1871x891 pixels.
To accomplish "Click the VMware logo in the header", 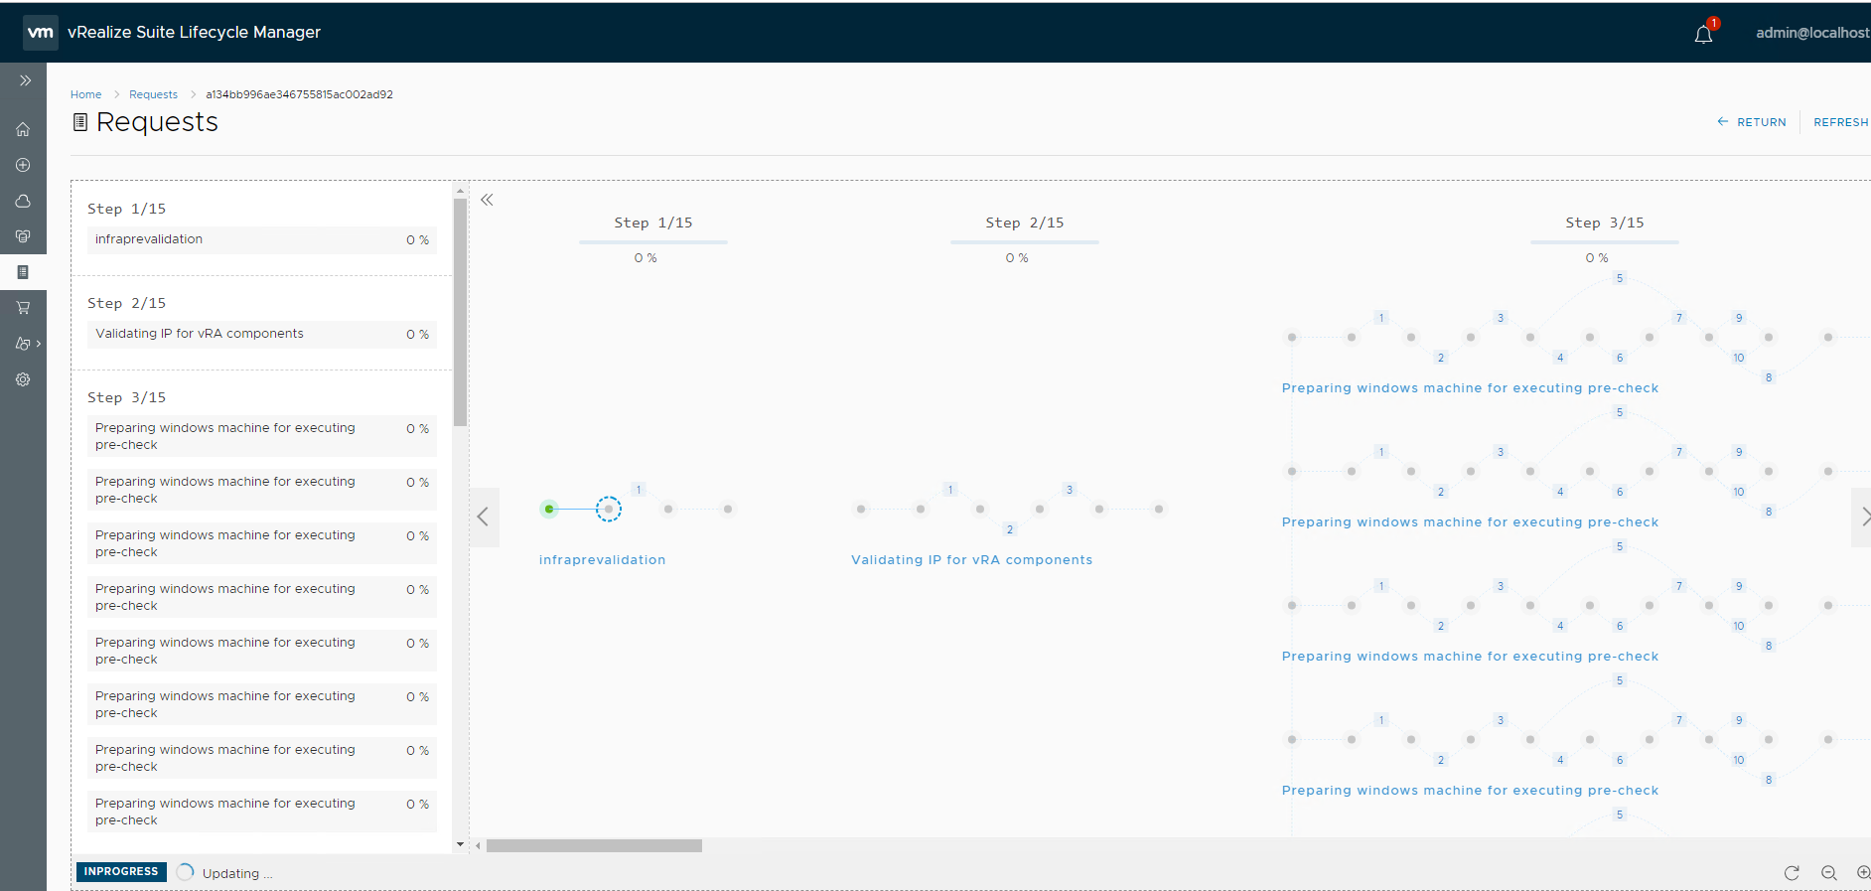I will [41, 33].
